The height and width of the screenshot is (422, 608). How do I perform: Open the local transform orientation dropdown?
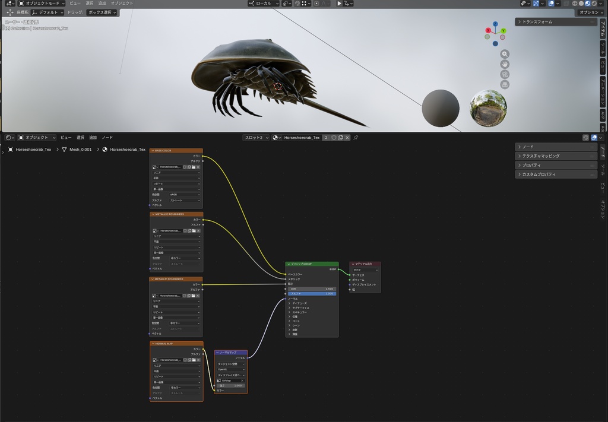[x=264, y=3]
